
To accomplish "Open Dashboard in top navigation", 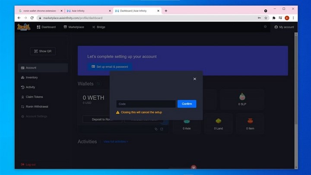I will (x=46, y=27).
